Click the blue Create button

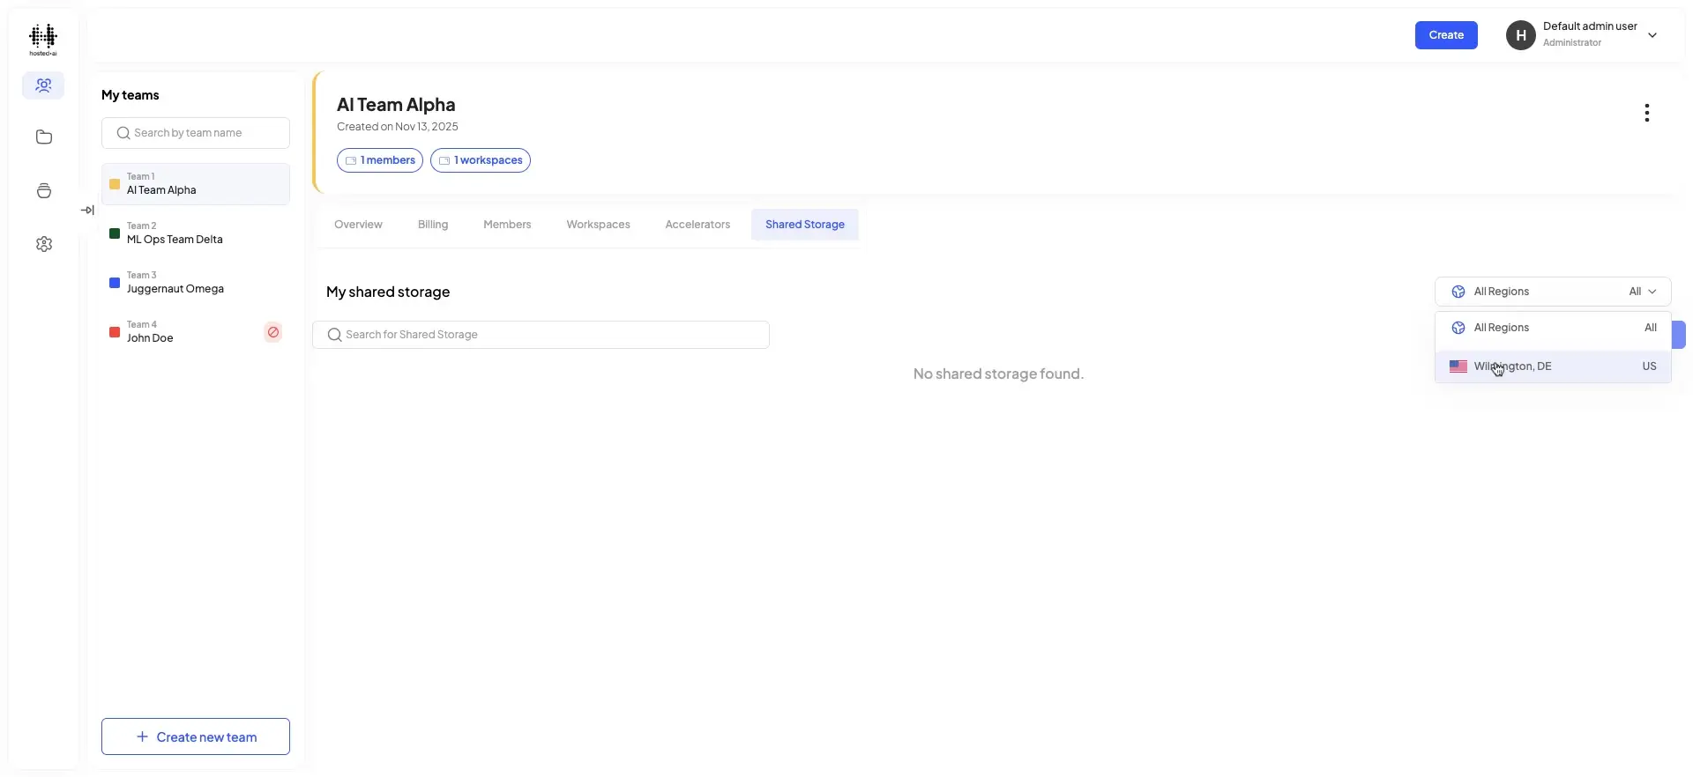(x=1446, y=35)
